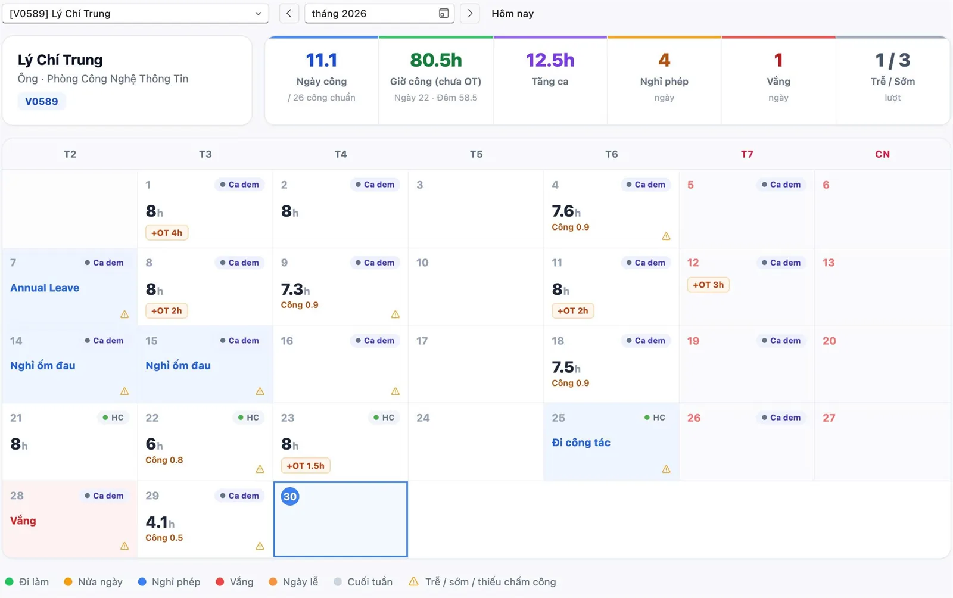Click the HC shift tag on day 21
953x598 pixels.
tap(113, 418)
